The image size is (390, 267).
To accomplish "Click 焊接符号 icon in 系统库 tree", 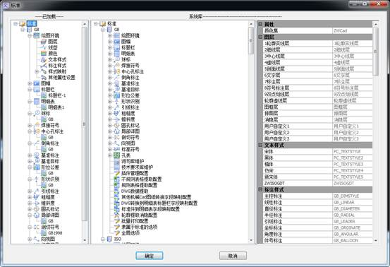I will click(116, 66).
